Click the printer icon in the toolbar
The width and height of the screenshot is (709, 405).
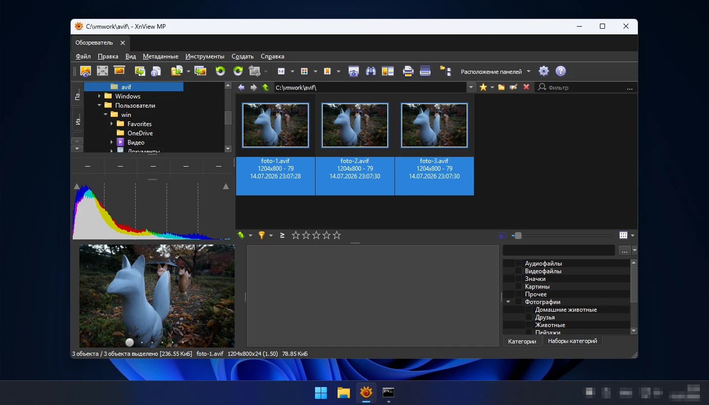click(x=408, y=71)
